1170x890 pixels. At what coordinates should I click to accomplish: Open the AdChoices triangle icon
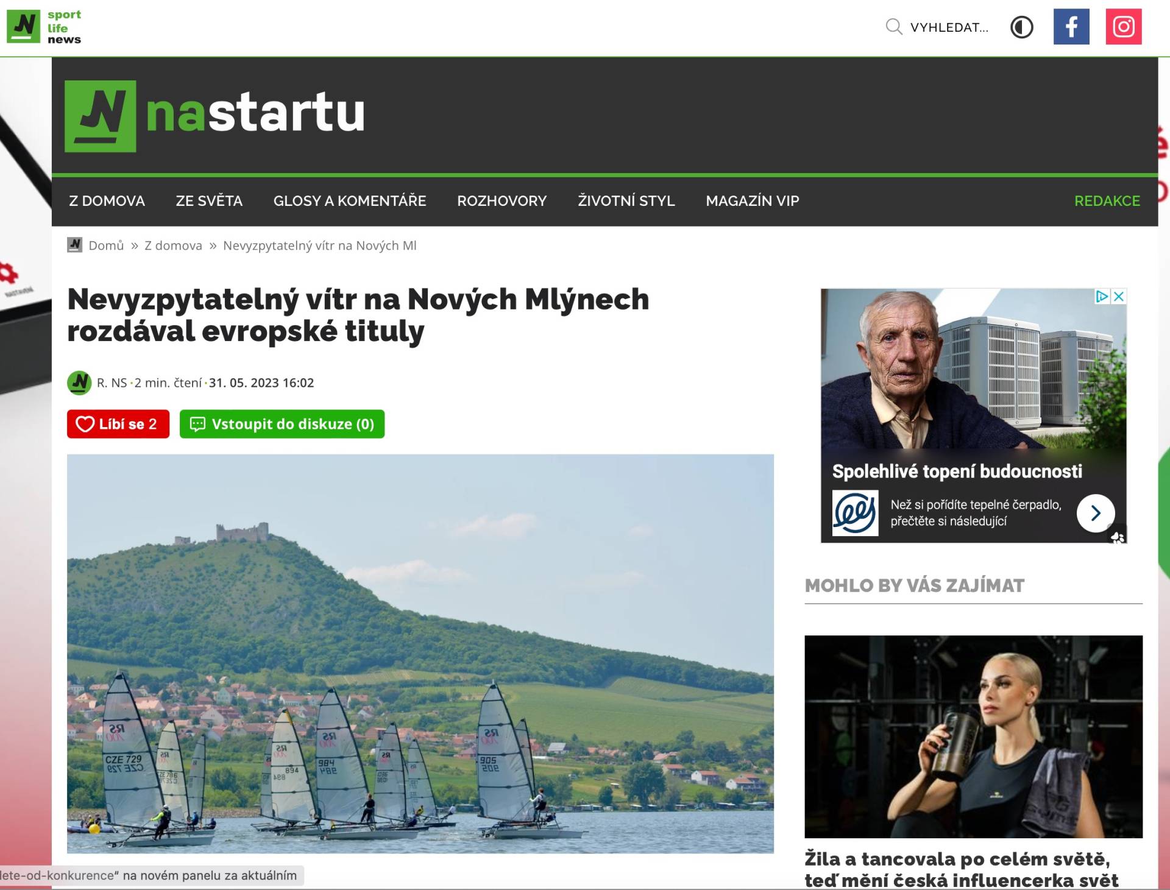pyautogui.click(x=1102, y=297)
